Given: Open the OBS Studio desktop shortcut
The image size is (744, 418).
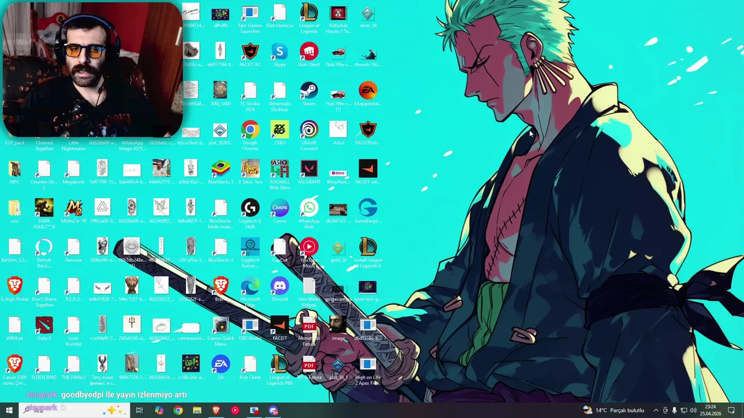Looking at the screenshot, I should (250, 328).
